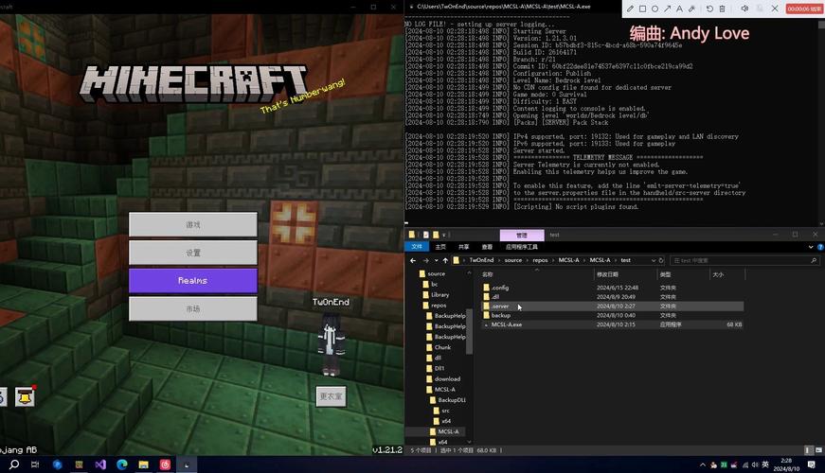The height and width of the screenshot is (473, 825).
Task: Select the pencil draw tool in recorder toolbar
Action: point(628,9)
